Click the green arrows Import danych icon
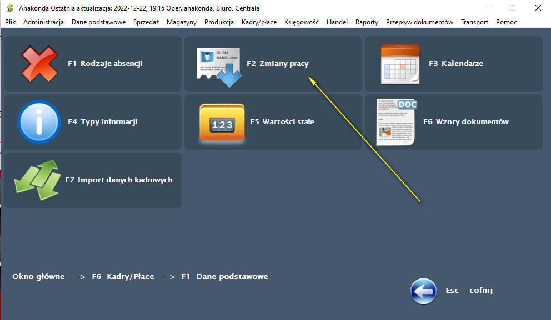The image size is (551, 320). tap(36, 180)
